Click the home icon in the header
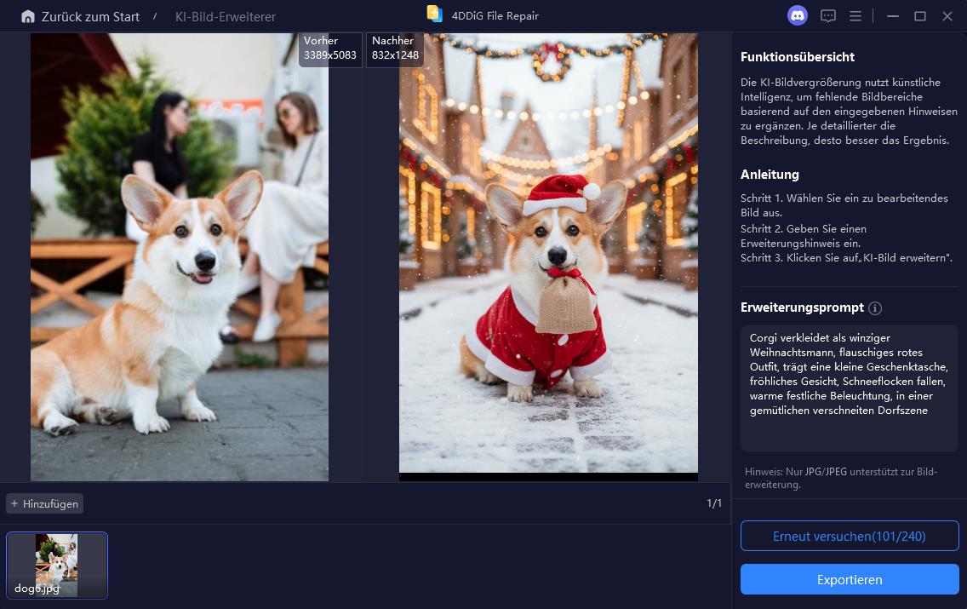The image size is (967, 609). pos(28,16)
